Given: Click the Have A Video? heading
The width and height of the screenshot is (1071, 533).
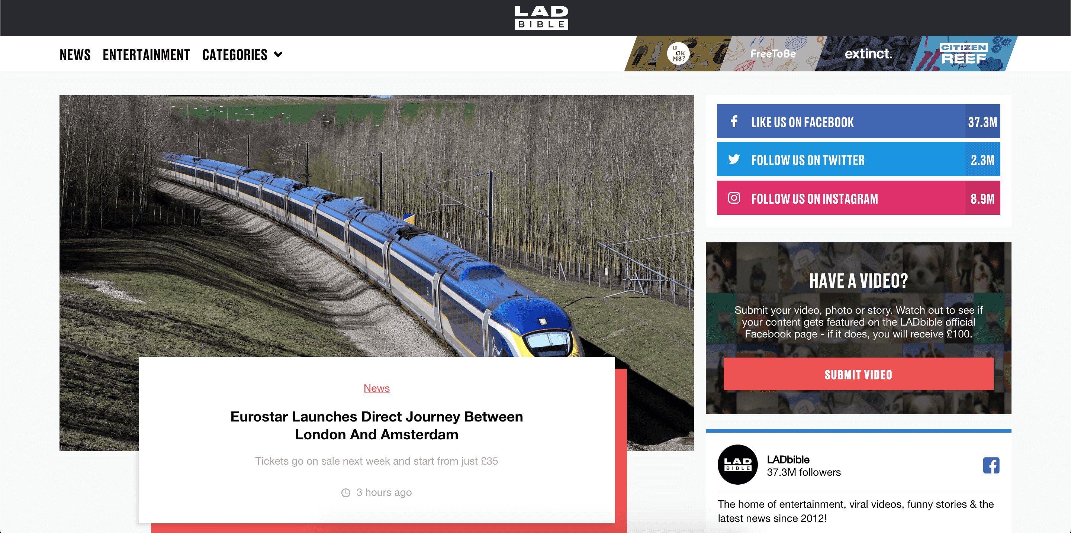Looking at the screenshot, I should pyautogui.click(x=858, y=281).
